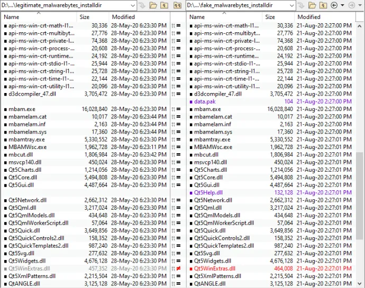The image size is (365, 288).
Task: Click the right pane up-one-level folder icon
Action: pos(323,5)
